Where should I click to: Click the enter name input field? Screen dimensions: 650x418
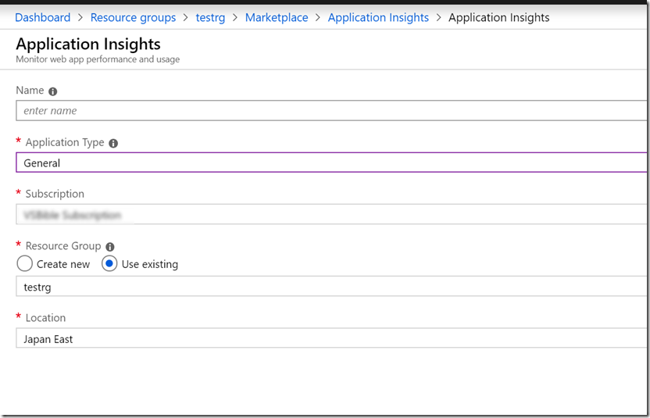click(333, 111)
